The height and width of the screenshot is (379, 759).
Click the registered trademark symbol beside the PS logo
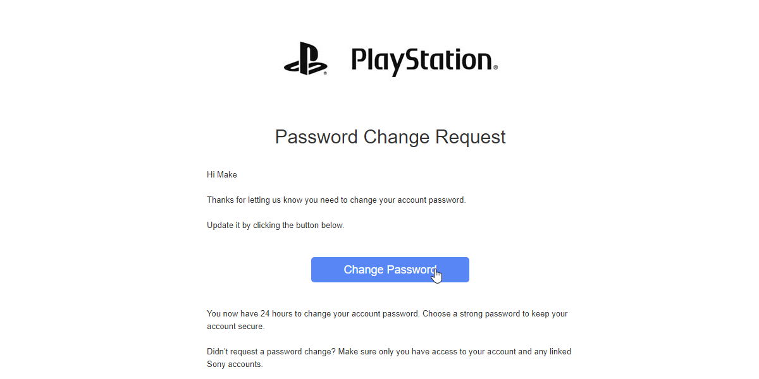click(x=324, y=73)
